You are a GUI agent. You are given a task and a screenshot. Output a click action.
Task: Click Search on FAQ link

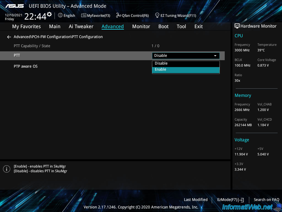pyautogui.click(x=266, y=200)
